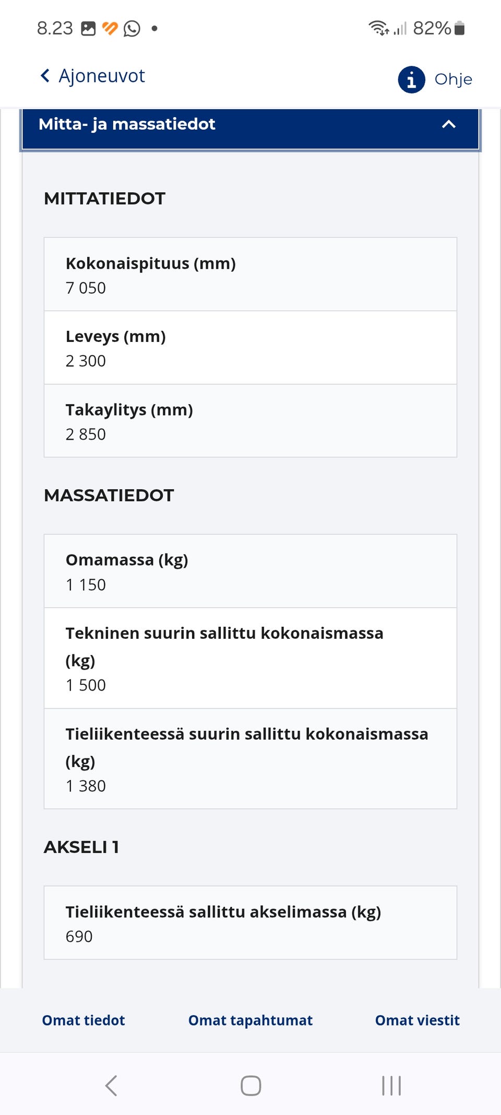Viewport: 501px width, 1115px height.
Task: Tap the 82% battery percentage display
Action: pos(433,28)
